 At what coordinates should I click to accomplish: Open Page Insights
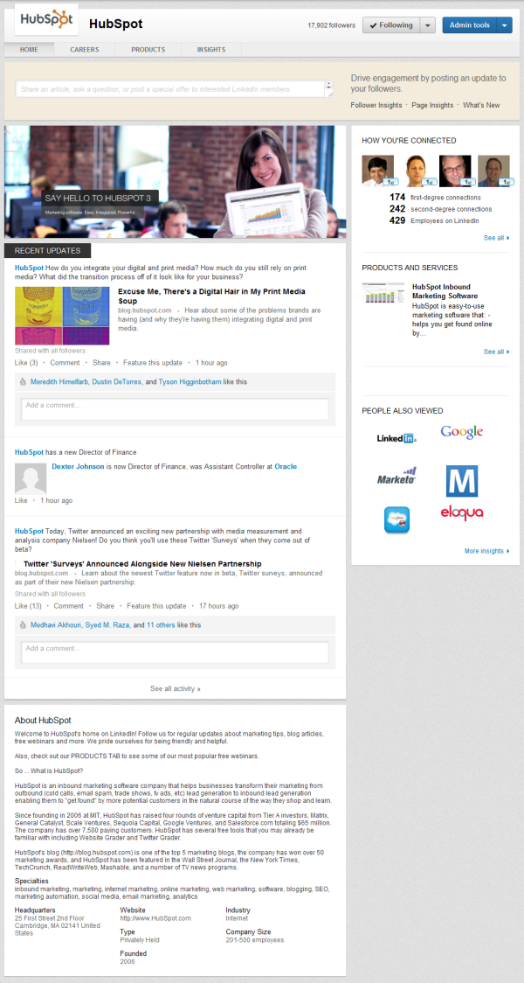pyautogui.click(x=432, y=105)
